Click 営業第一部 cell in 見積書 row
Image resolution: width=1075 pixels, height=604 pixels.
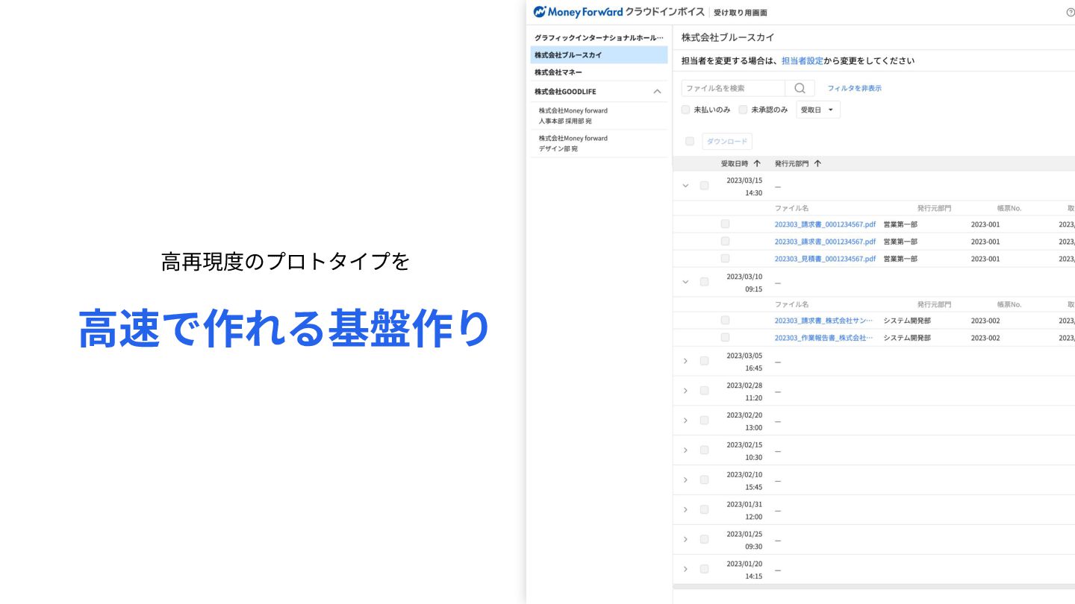[x=900, y=259]
